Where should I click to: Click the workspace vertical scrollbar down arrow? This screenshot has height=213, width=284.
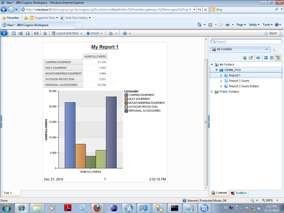206,188
